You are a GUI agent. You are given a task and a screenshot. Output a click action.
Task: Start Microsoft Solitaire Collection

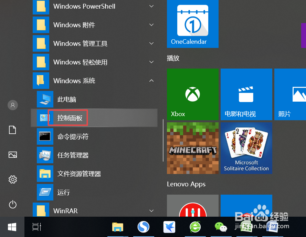(x=246, y=148)
